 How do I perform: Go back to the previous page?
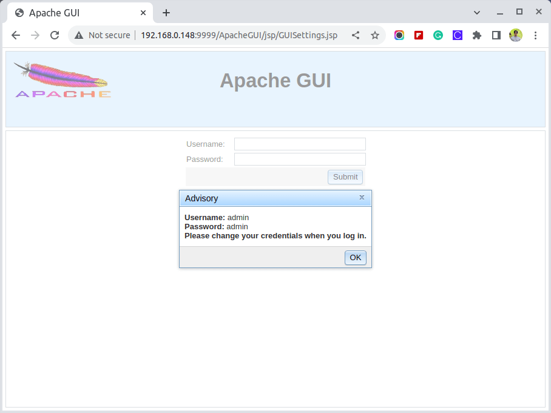(16, 35)
